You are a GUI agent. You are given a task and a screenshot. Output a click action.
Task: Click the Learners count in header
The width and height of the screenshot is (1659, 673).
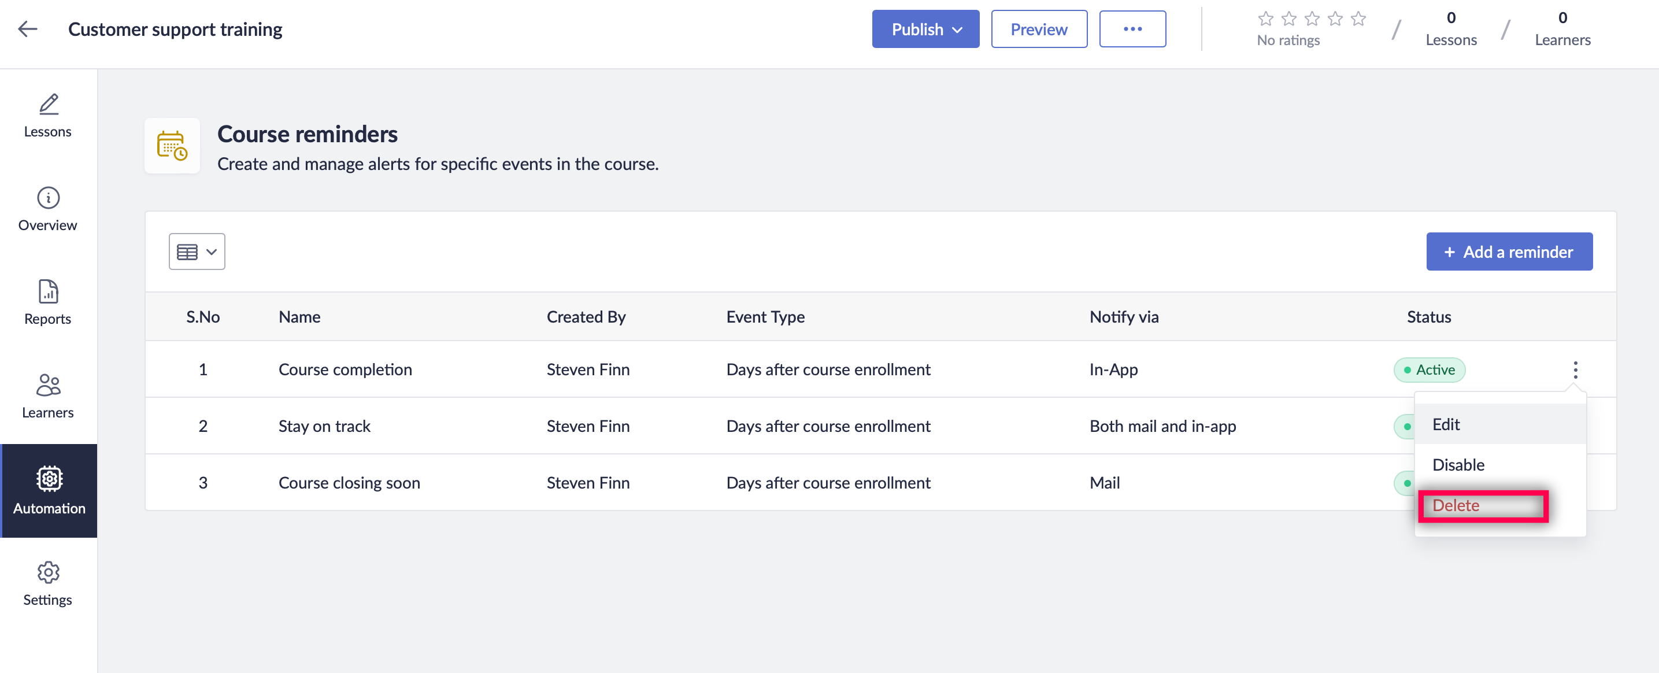click(x=1562, y=29)
